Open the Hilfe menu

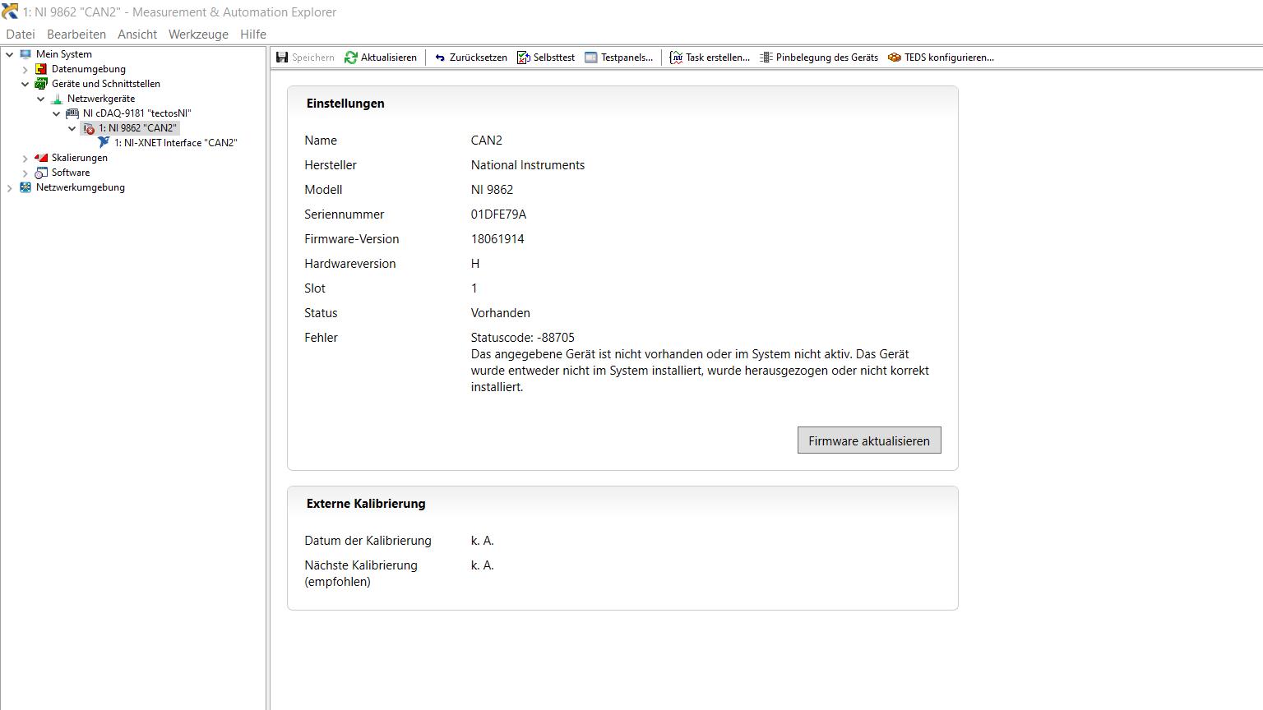tap(253, 35)
